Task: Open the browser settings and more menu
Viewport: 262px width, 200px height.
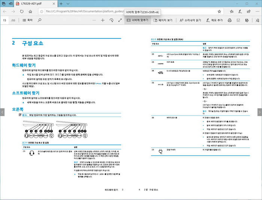Action: point(258,12)
